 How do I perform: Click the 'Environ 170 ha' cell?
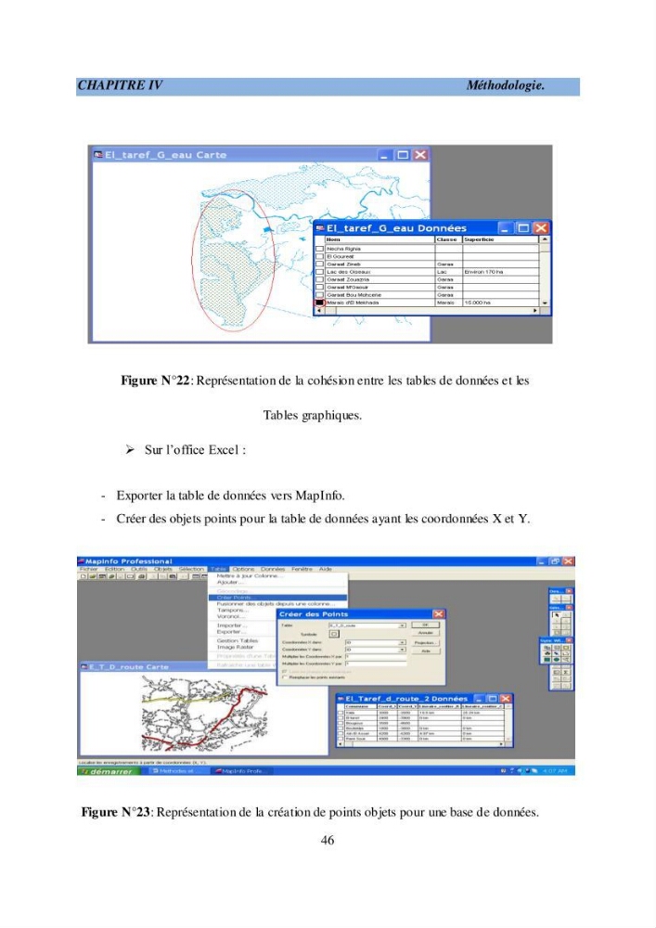pyautogui.click(x=500, y=272)
